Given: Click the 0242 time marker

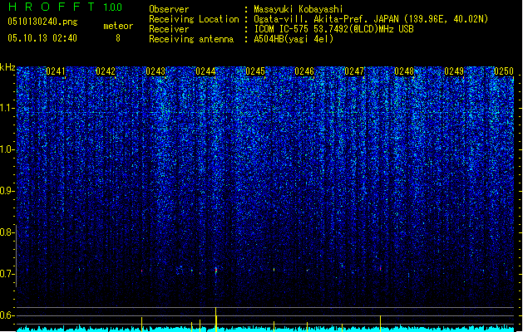Looking at the screenshot, I should coord(106,71).
